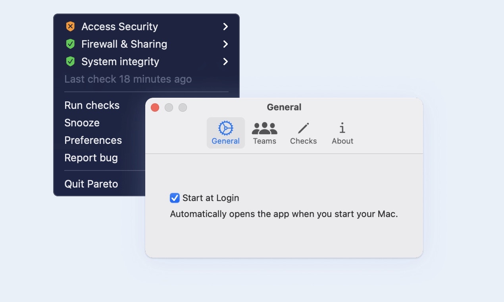This screenshot has height=302, width=504.
Task: Close the General preferences window
Action: click(x=155, y=107)
